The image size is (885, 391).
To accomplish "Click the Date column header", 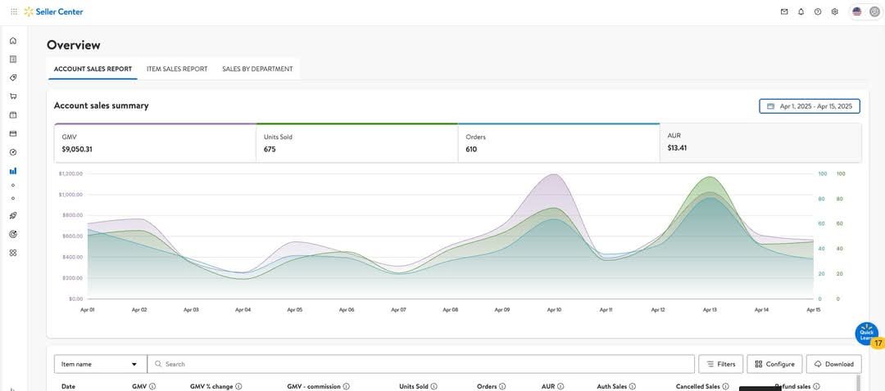I will tap(68, 386).
